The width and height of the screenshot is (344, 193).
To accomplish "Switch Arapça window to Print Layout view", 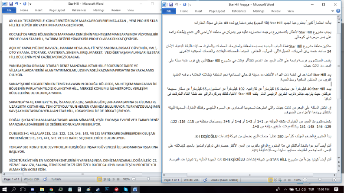I will pos(271,180).
